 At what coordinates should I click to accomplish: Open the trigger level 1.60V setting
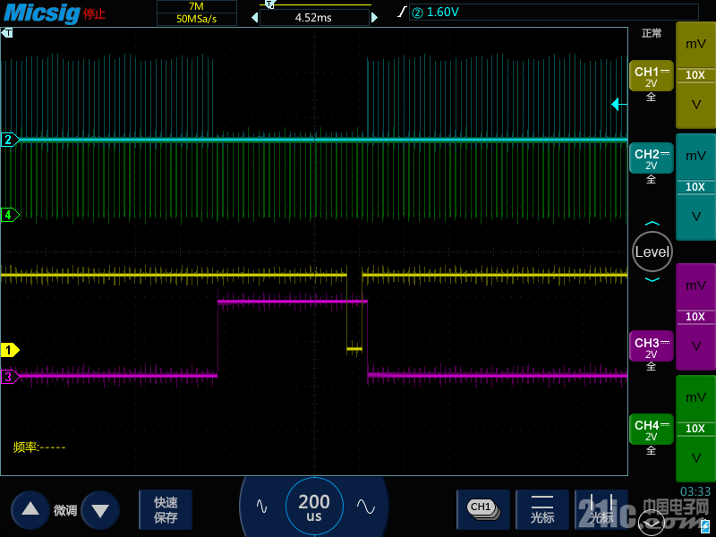coord(553,12)
